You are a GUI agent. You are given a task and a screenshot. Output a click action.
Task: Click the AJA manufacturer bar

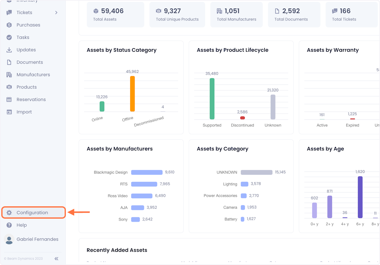pyautogui.click(x=138, y=208)
